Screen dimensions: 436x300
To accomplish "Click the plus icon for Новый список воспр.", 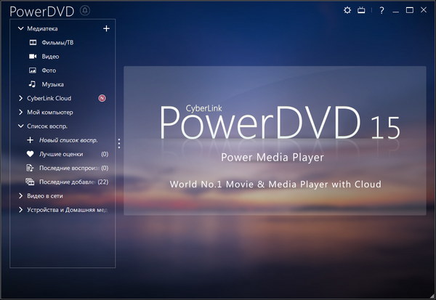I will click(31, 140).
